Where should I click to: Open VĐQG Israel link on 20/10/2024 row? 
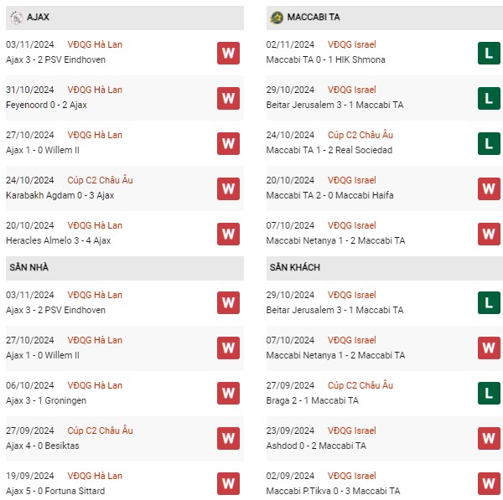[x=351, y=180]
